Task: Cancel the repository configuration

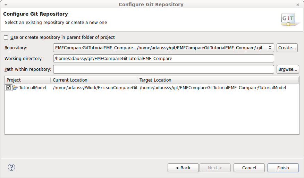Action: [x=249, y=168]
